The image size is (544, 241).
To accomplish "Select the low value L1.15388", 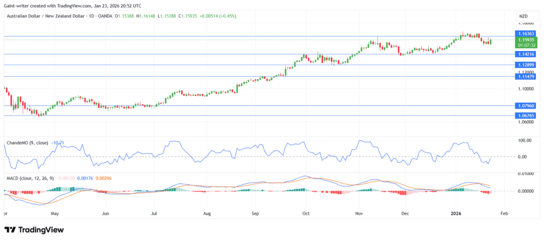I will (x=167, y=16).
